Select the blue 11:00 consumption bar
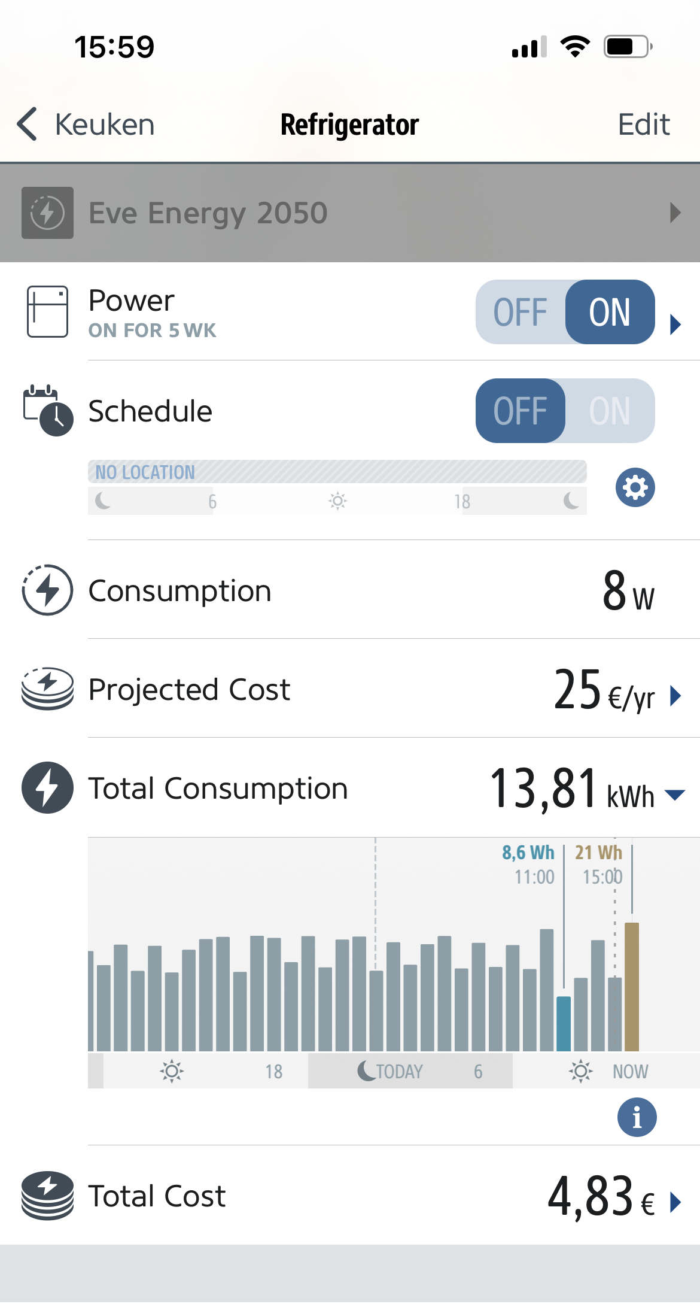This screenshot has height=1310, width=700. click(564, 1023)
